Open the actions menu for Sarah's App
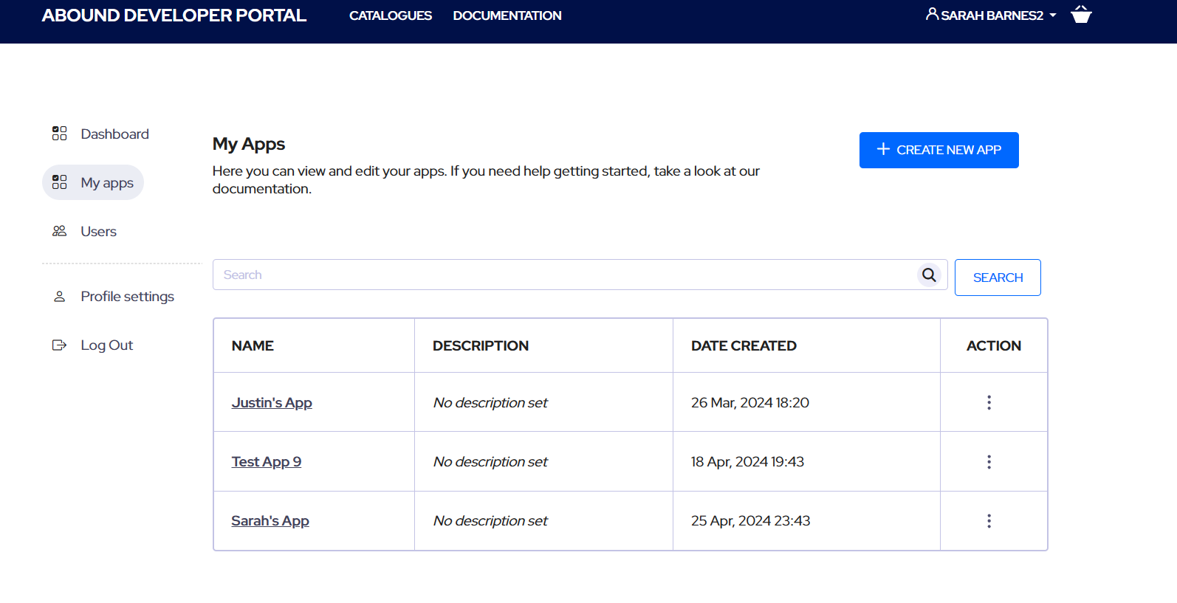This screenshot has width=1177, height=603. [989, 521]
